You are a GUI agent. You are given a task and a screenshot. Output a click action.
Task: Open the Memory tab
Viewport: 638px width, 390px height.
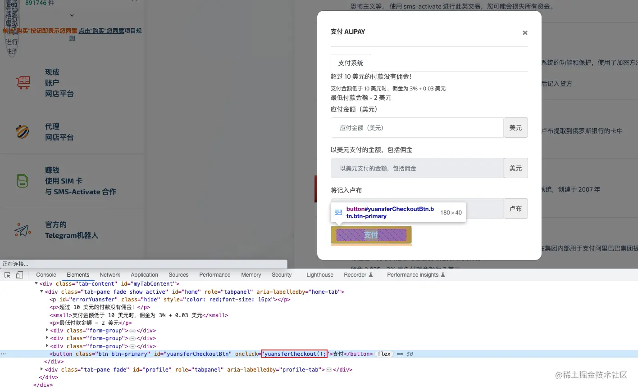[x=251, y=275]
